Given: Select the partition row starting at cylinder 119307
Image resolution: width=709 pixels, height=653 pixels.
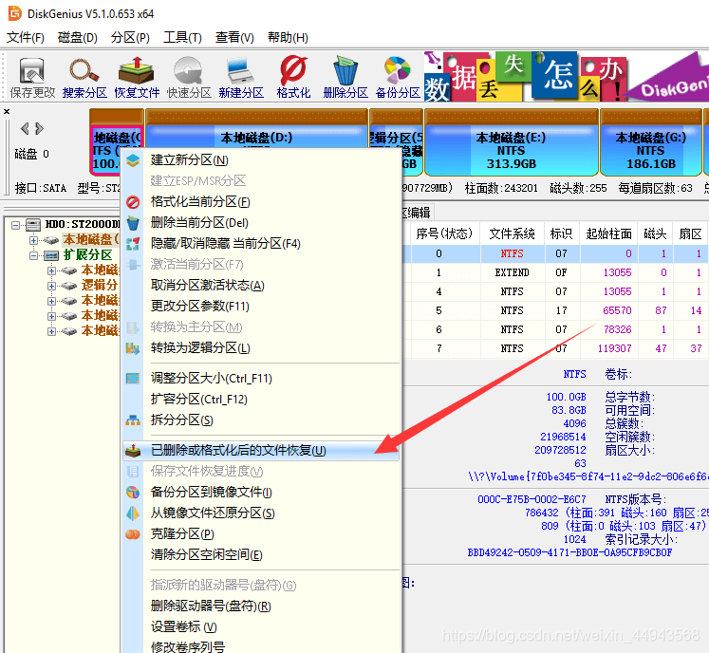Looking at the screenshot, I should (556, 348).
